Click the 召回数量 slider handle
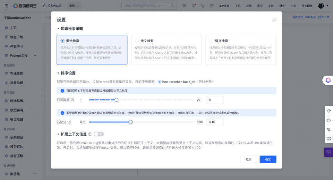This screenshot has height=180, width=333. (117, 100)
